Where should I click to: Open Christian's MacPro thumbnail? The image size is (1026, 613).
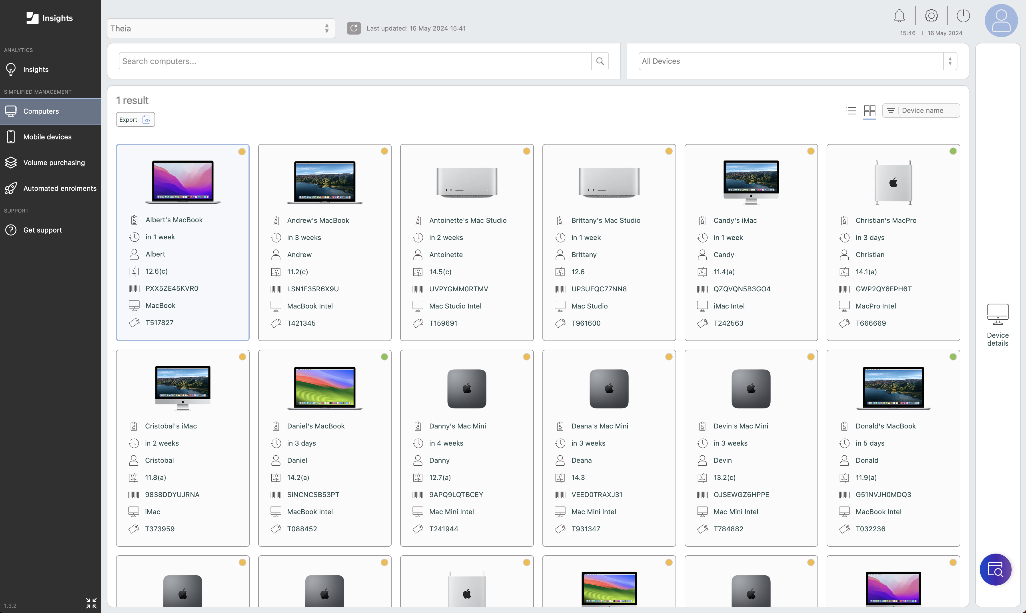tap(893, 182)
